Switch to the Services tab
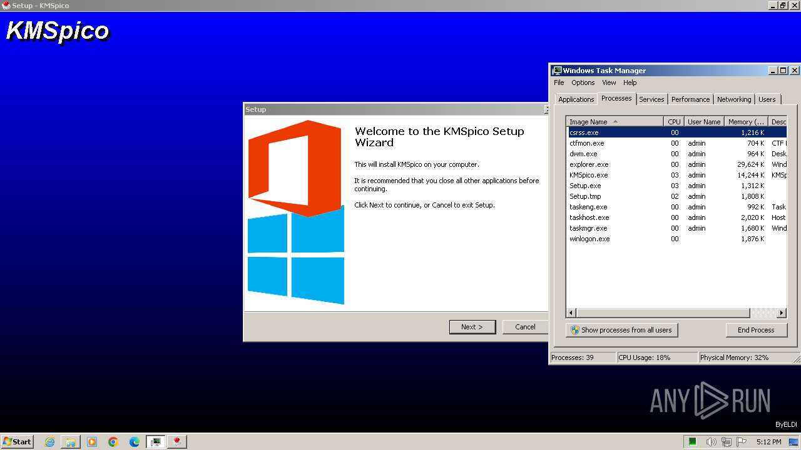Image resolution: width=801 pixels, height=450 pixels. 651,99
